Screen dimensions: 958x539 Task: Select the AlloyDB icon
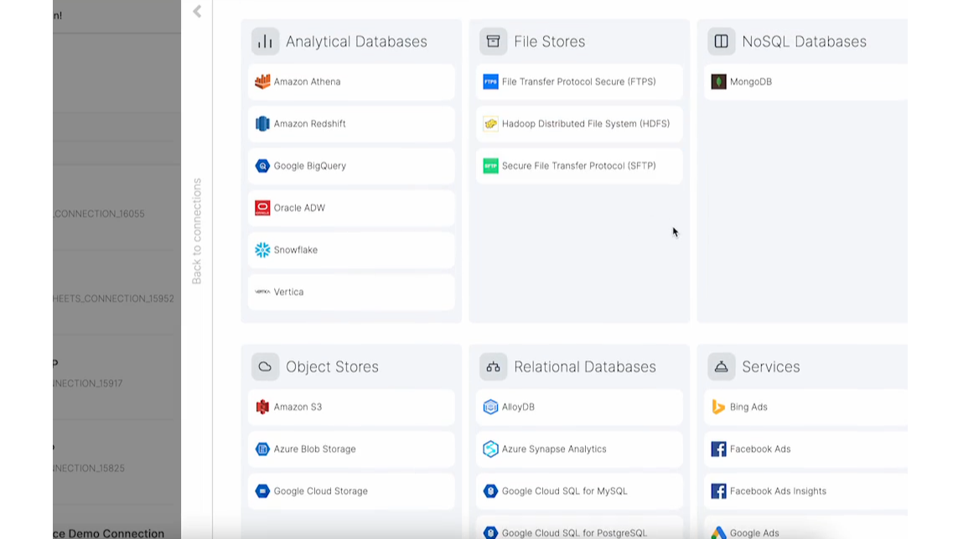point(490,407)
